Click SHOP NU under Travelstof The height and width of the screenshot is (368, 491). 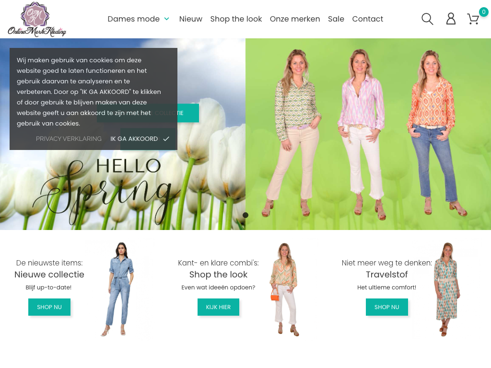[386, 307]
